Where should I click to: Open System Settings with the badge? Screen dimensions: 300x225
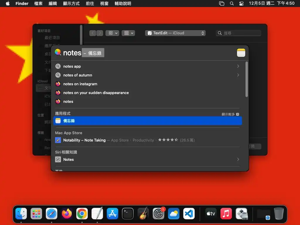click(158, 214)
